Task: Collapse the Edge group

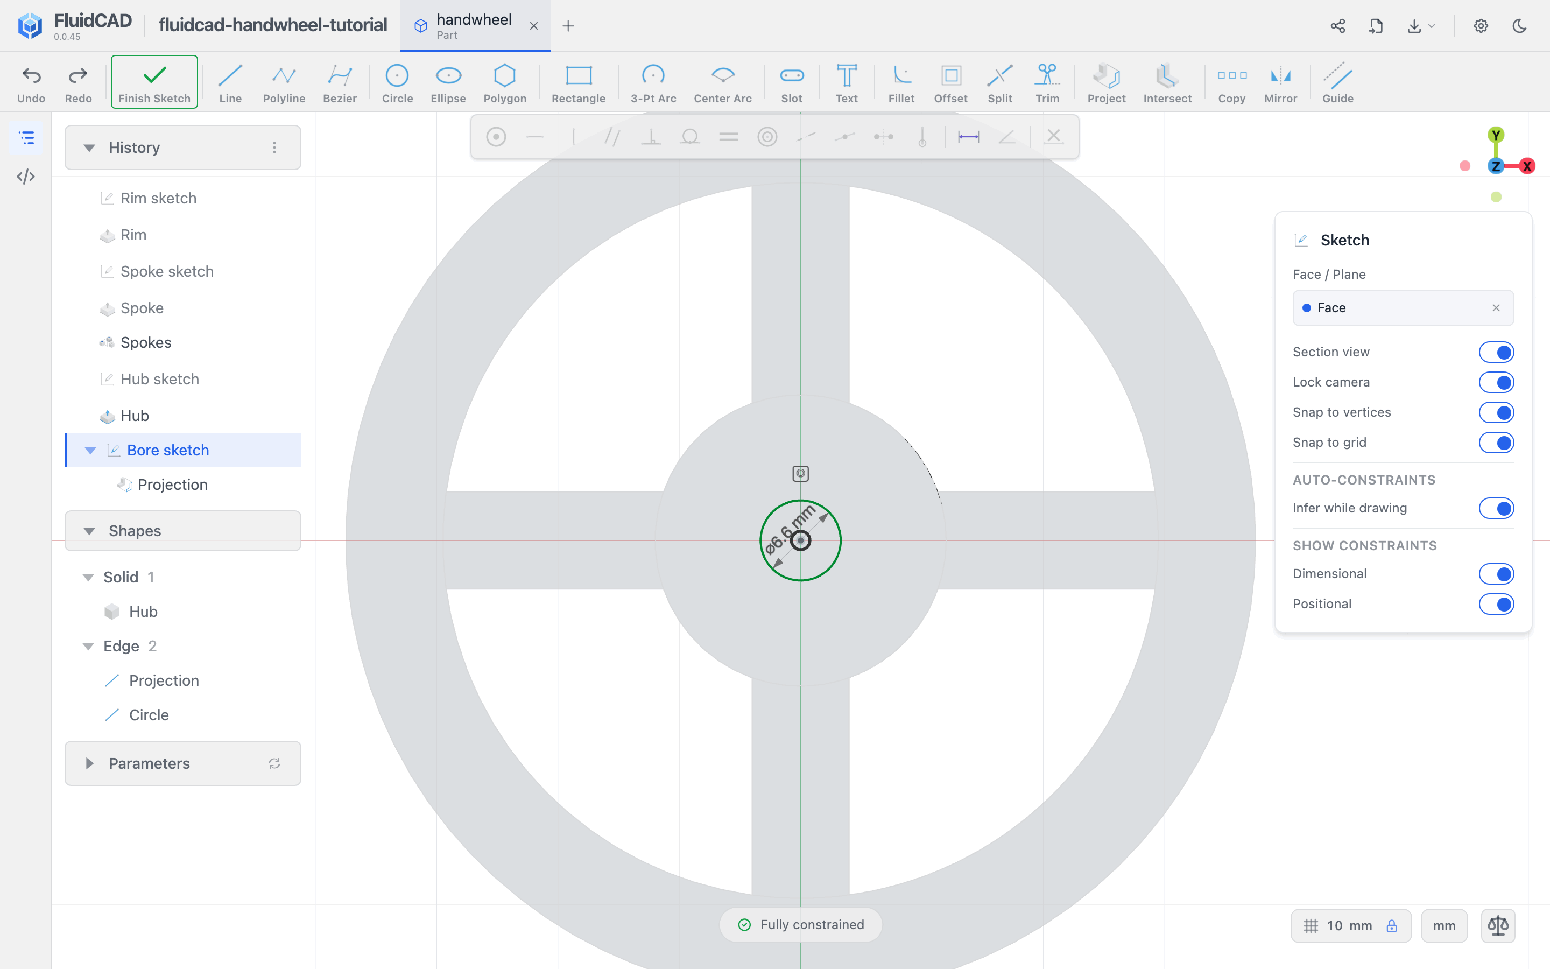Action: [88, 646]
